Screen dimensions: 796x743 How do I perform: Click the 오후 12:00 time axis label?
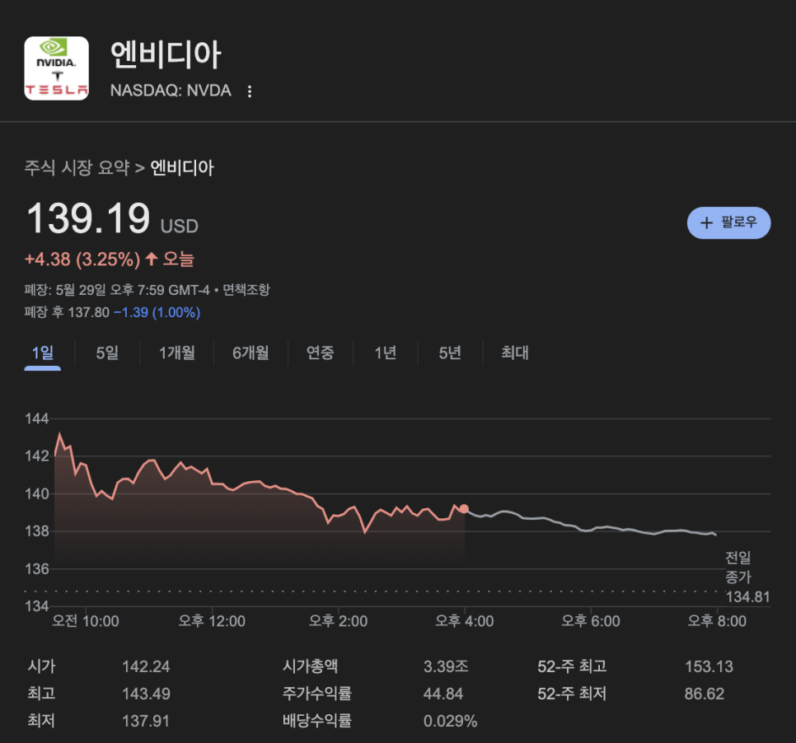pyautogui.click(x=212, y=621)
